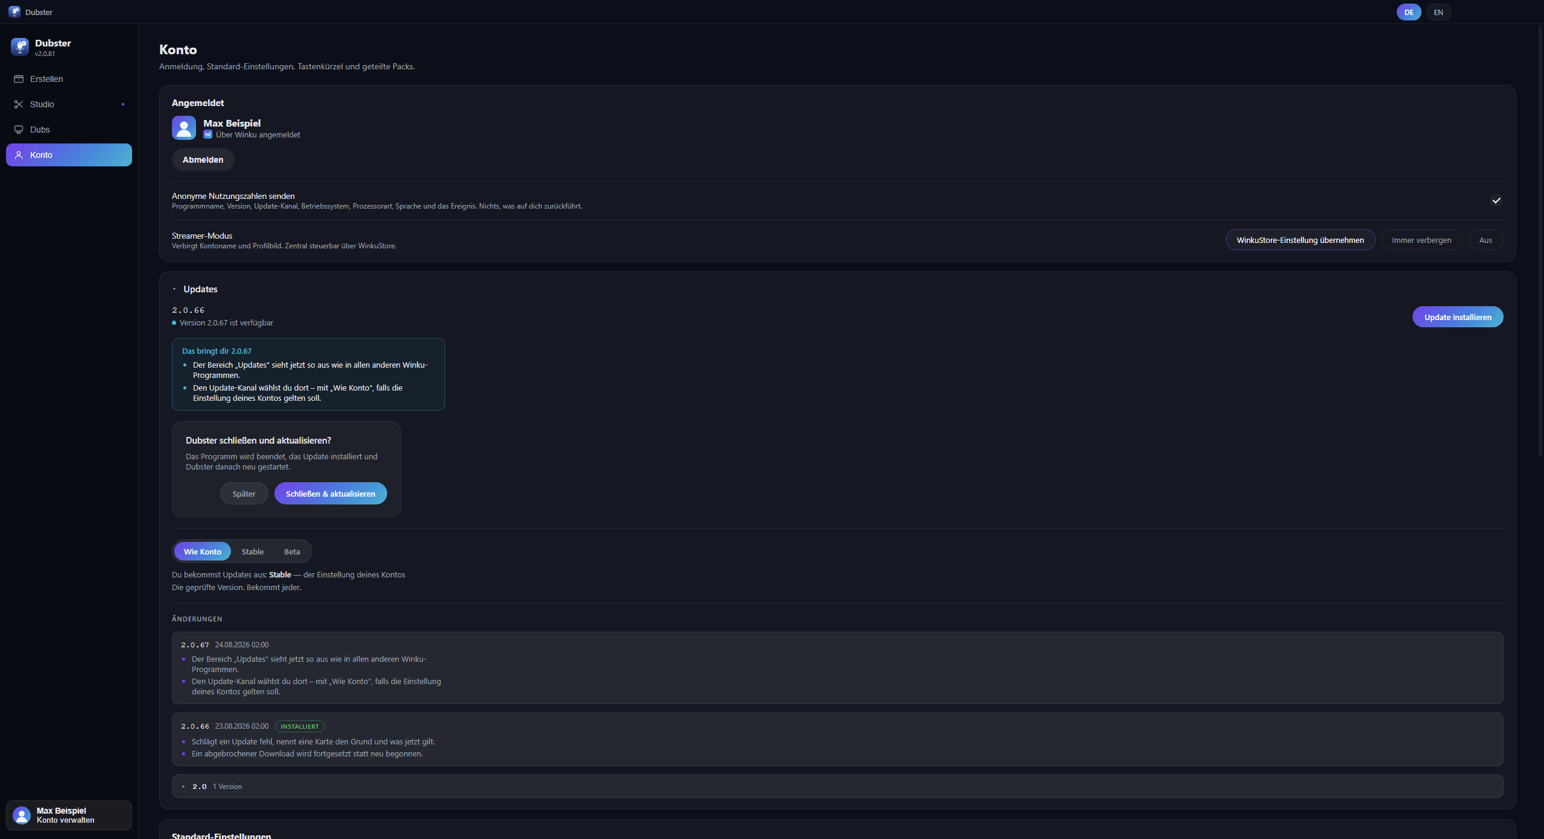Click the 'v2.0.81' version text in sidebar
The image size is (1544, 839).
coord(45,54)
